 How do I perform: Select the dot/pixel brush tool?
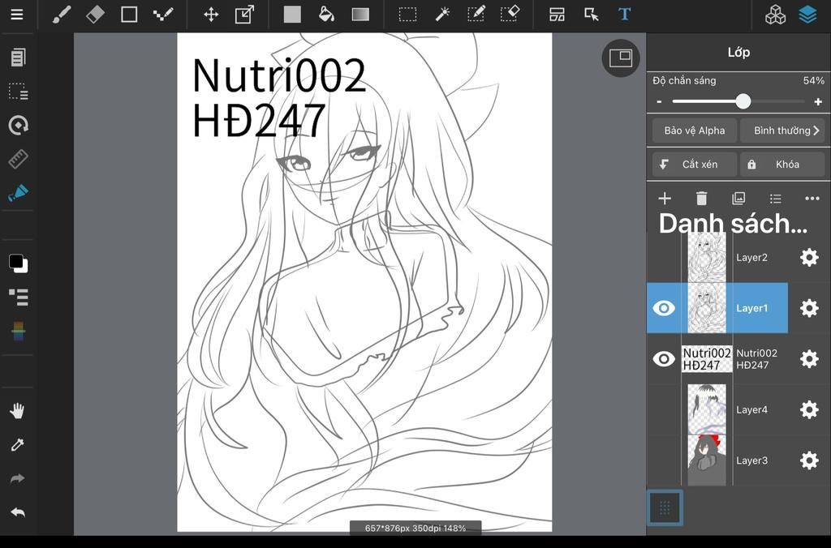[162, 15]
